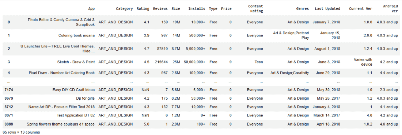Click the installs value 0+

(x=203, y=115)
